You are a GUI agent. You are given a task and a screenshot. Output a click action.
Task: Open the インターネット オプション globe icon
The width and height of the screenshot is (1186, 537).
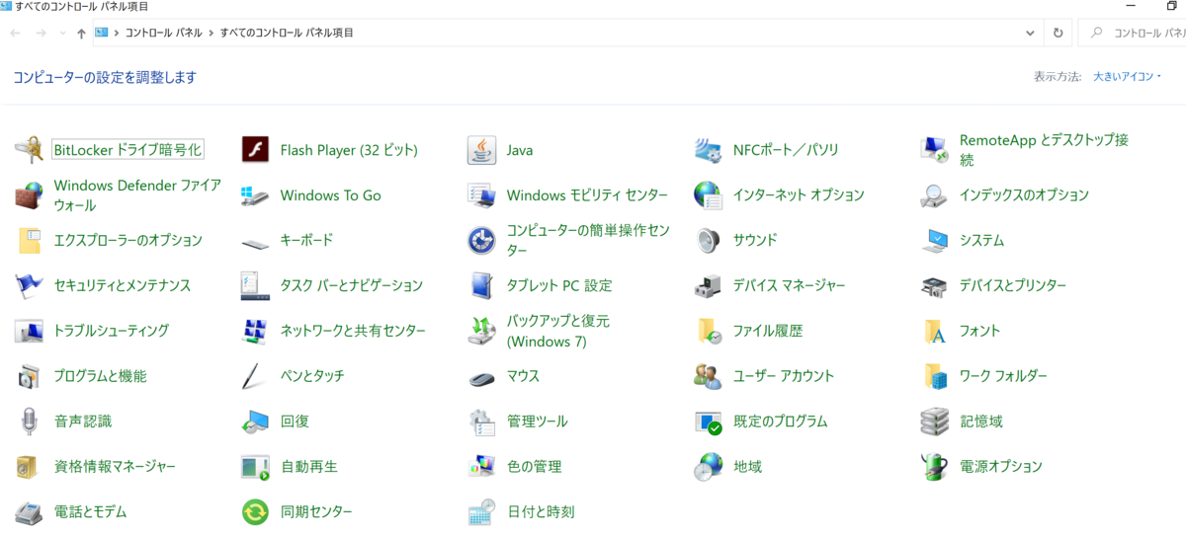[x=708, y=195]
